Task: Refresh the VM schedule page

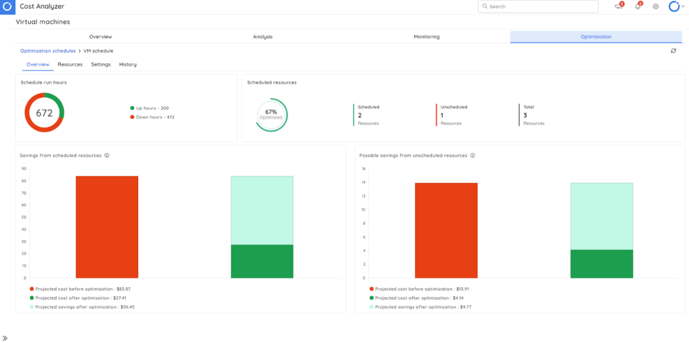Action: pyautogui.click(x=673, y=51)
